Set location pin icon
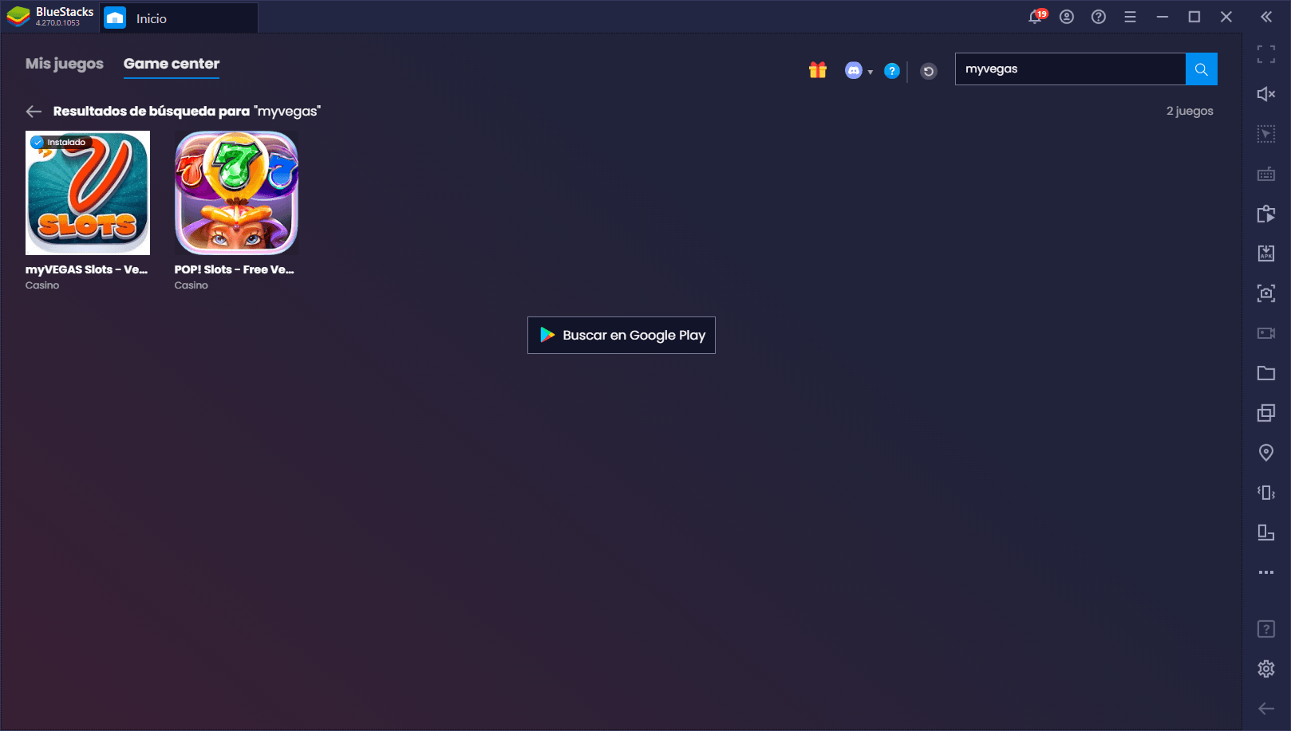Viewport: 1291px width, 731px height. tap(1266, 453)
